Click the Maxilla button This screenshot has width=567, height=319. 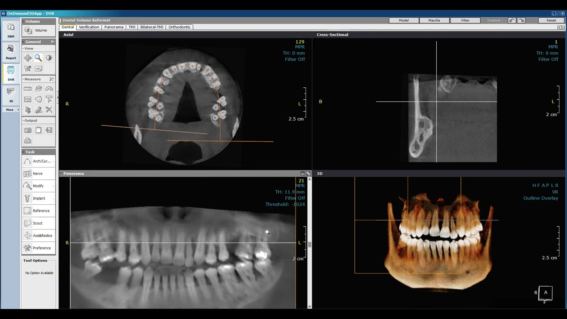pyautogui.click(x=435, y=20)
